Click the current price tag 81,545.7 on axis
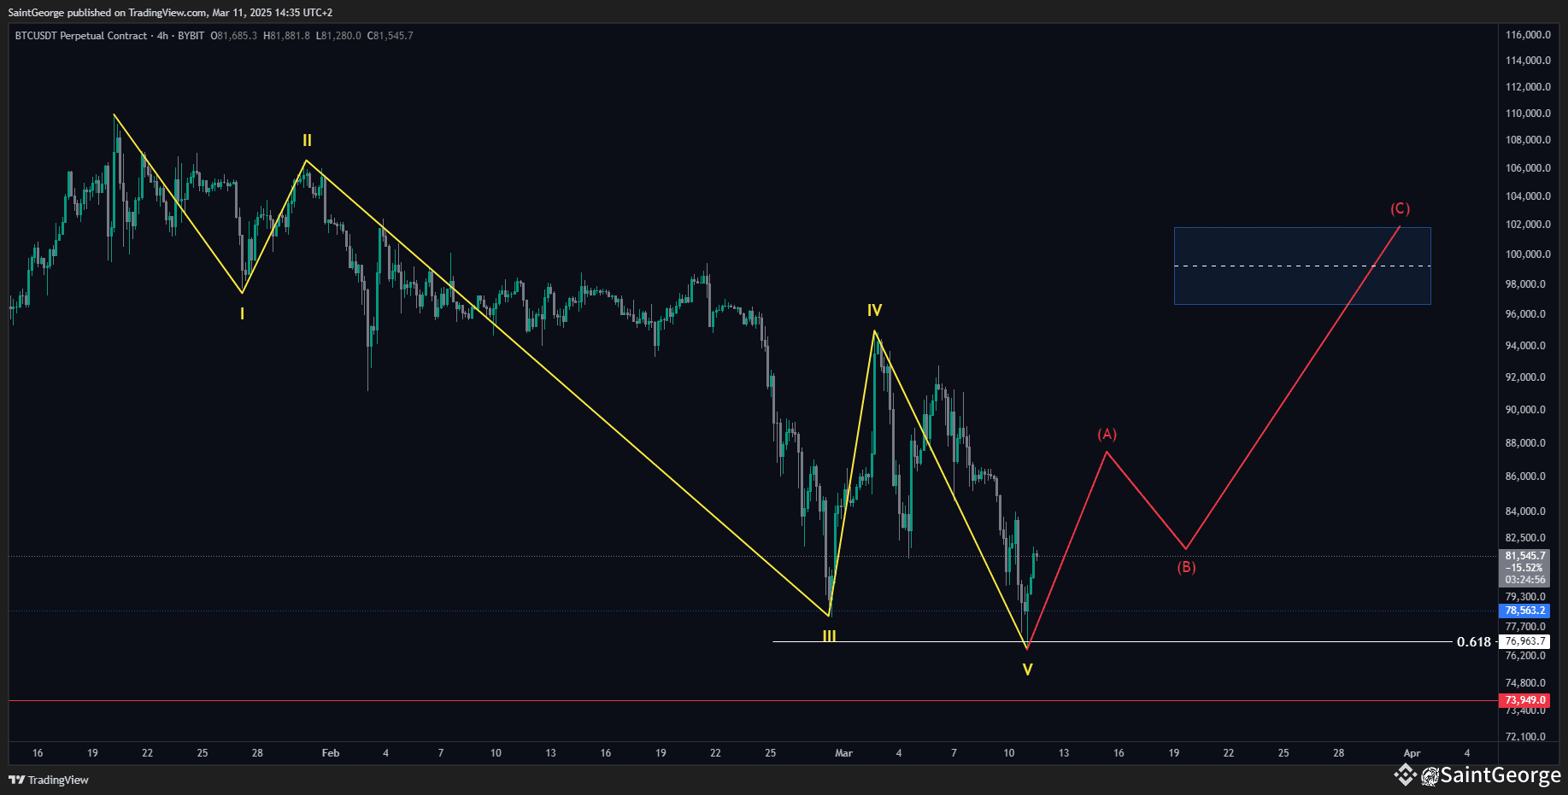This screenshot has width=1568, height=795. [x=1525, y=556]
